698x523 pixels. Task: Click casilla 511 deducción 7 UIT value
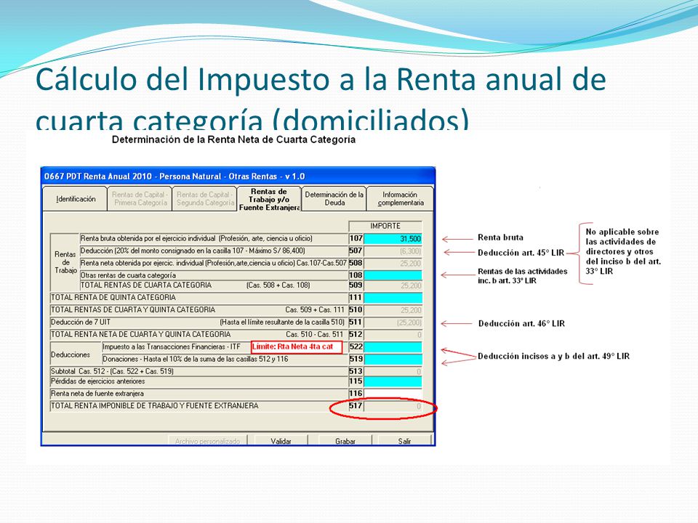[393, 323]
